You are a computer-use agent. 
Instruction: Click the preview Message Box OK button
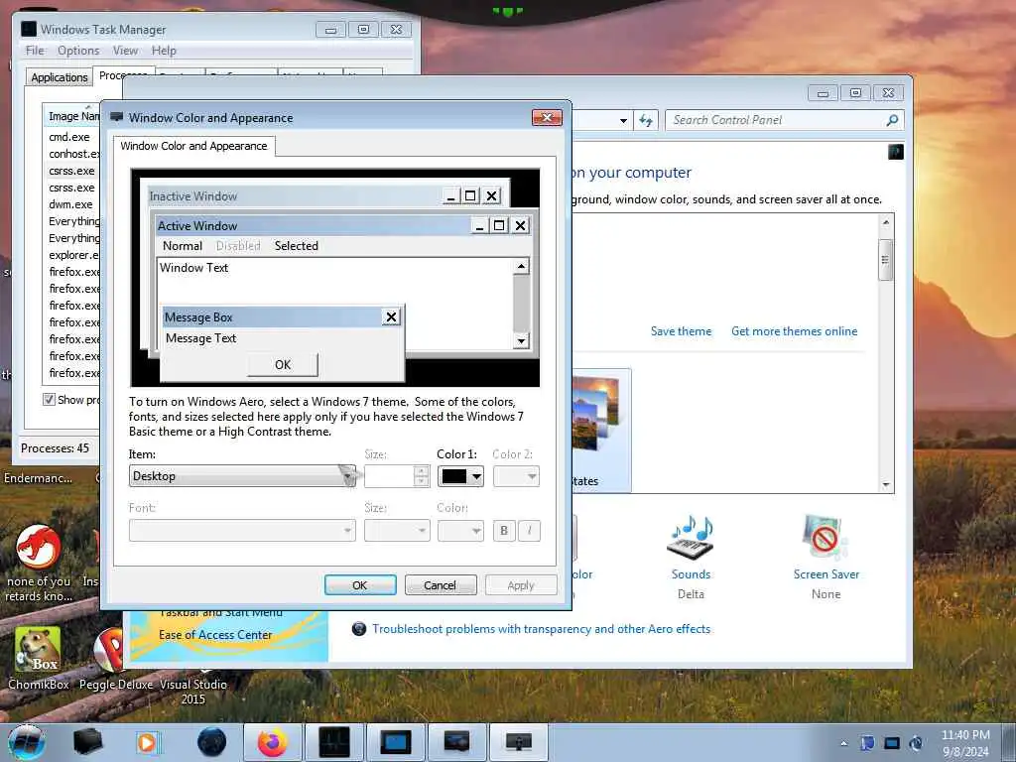click(x=283, y=365)
